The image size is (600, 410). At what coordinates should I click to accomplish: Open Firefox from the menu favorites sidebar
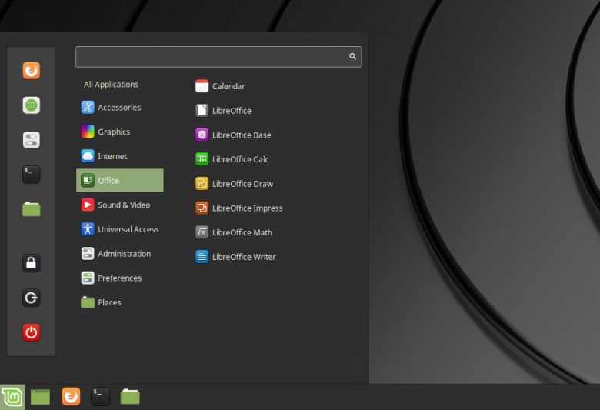pyautogui.click(x=32, y=71)
